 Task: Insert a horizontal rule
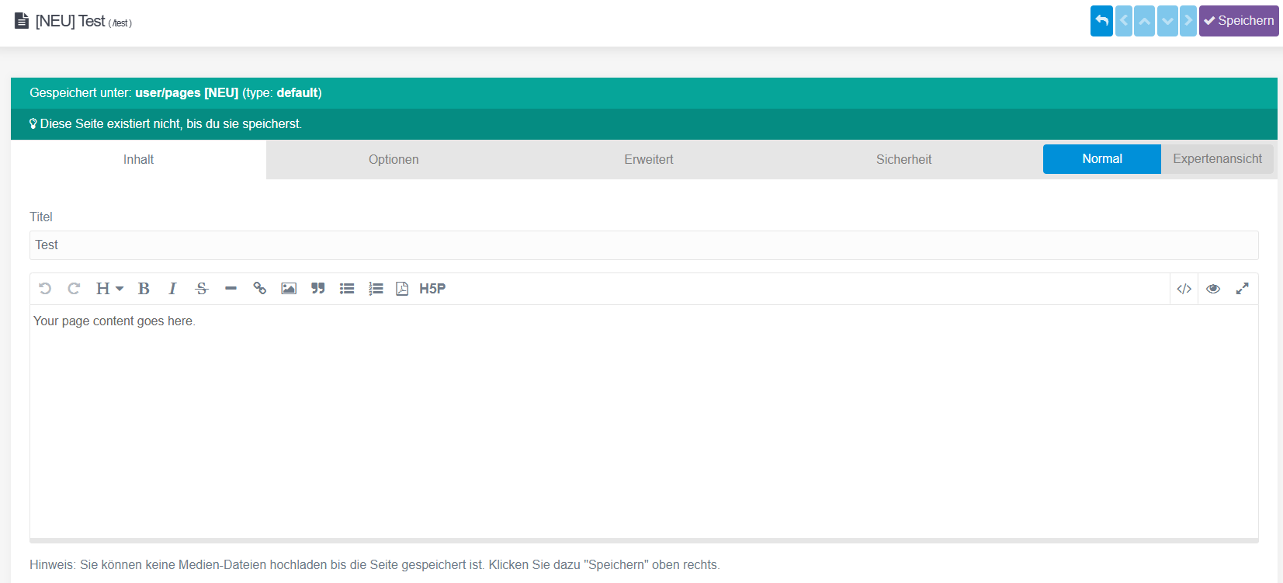click(x=231, y=289)
